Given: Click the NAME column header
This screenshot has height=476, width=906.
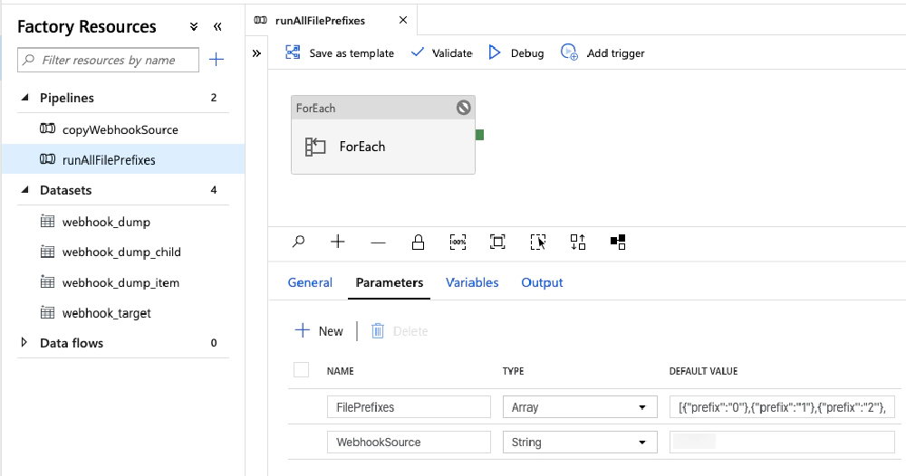Looking at the screenshot, I should [x=341, y=371].
